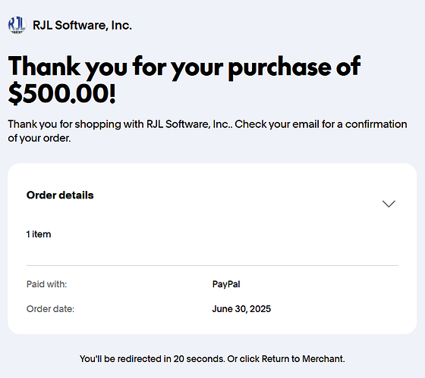Click the PayPal payment method value
This screenshot has width=425, height=378.
[x=226, y=284]
